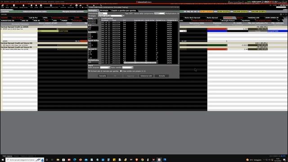Adjust the Ratio acquisto stepper

click(109, 67)
